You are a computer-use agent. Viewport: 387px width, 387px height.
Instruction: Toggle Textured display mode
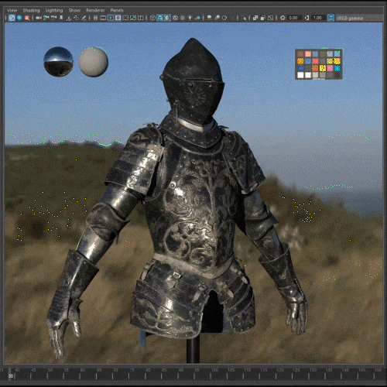click(x=183, y=18)
